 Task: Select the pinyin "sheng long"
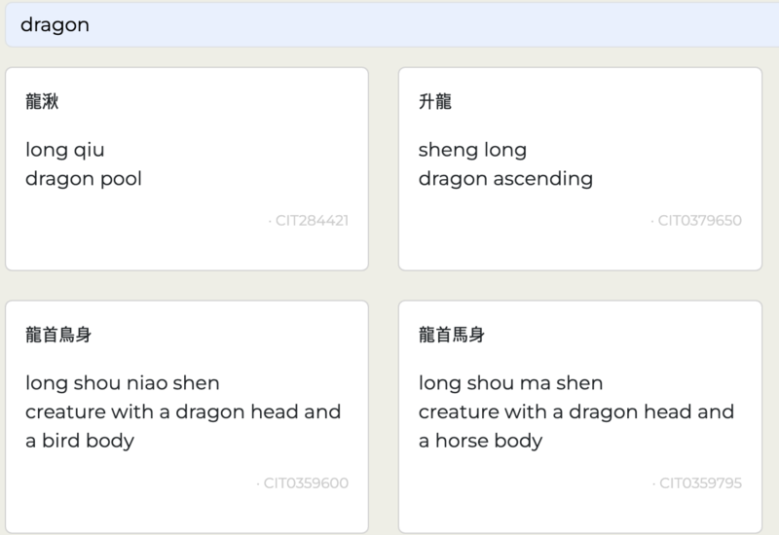click(472, 150)
